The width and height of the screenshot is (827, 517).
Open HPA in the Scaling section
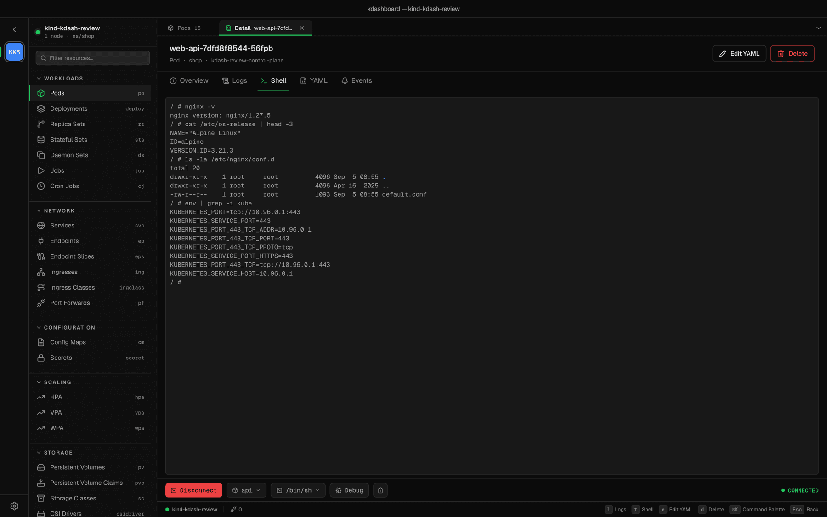[x=90, y=397]
